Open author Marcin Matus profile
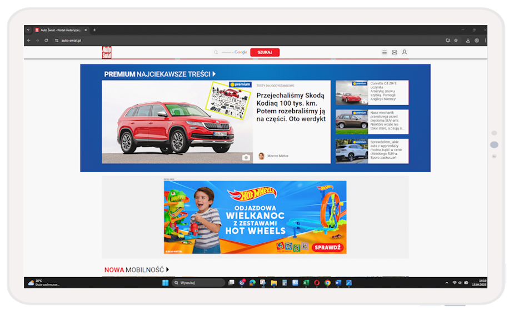This screenshot has height=310, width=509. tap(277, 156)
